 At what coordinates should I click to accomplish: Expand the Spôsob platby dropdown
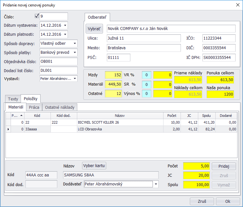point(75,52)
